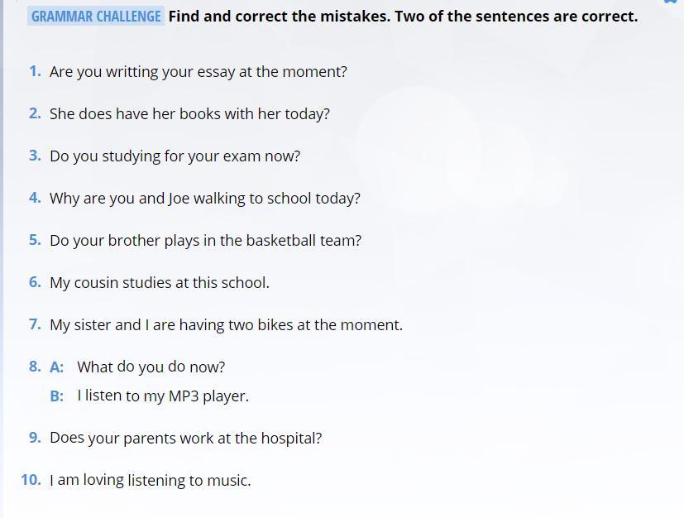Viewport: 684px width, 518px height.
Task: Click sentence 'My cousin studies at this school.'
Action: [159, 283]
